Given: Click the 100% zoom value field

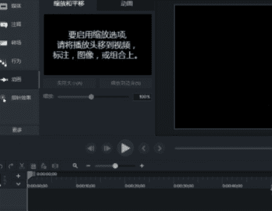Looking at the screenshot, I should coord(142,97).
